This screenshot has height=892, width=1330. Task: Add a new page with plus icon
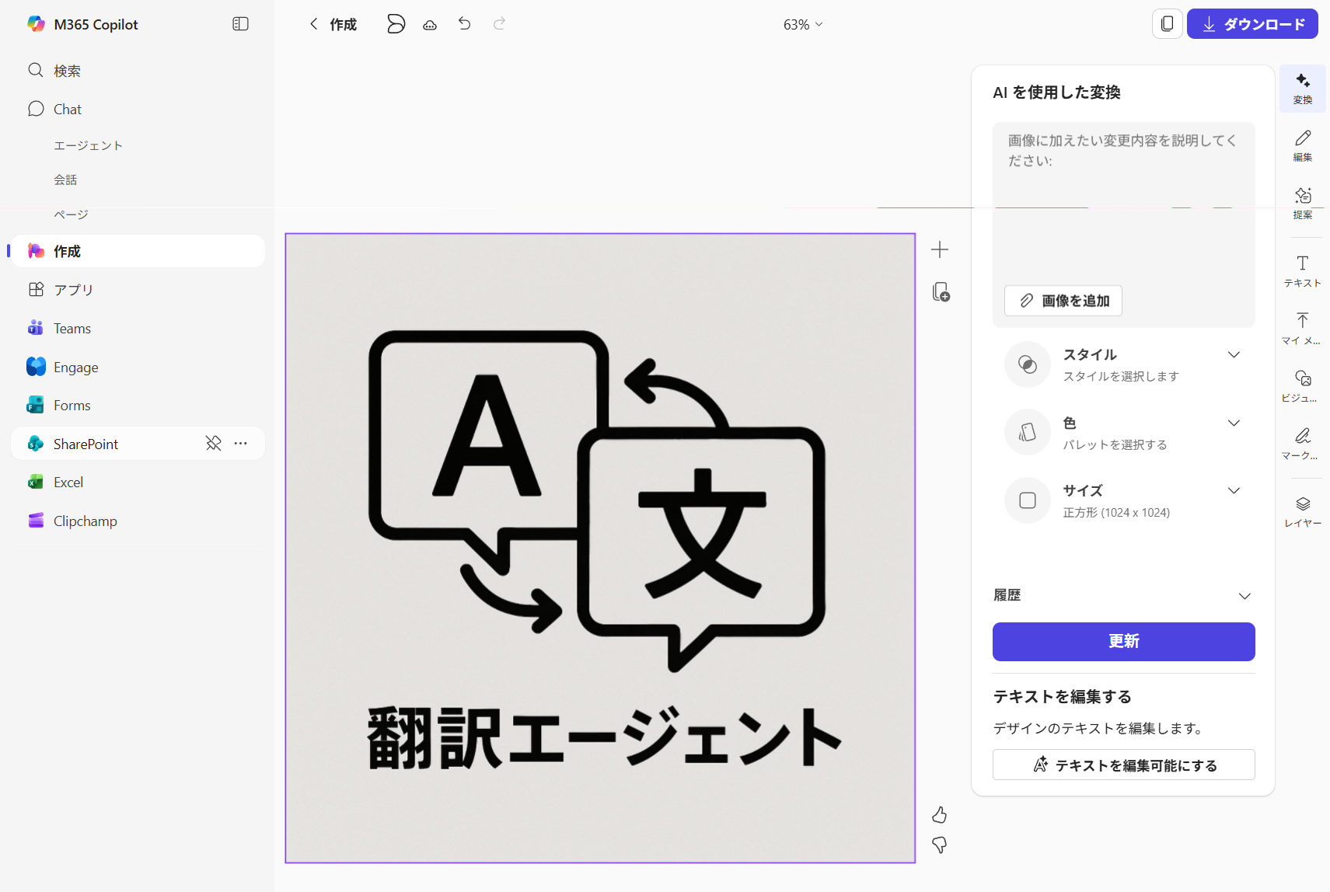939,249
